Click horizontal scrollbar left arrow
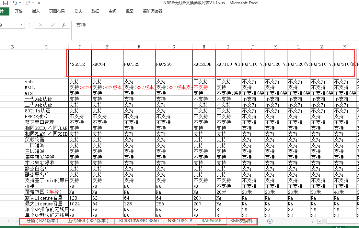This screenshot has width=359, height=228. (x=320, y=221)
